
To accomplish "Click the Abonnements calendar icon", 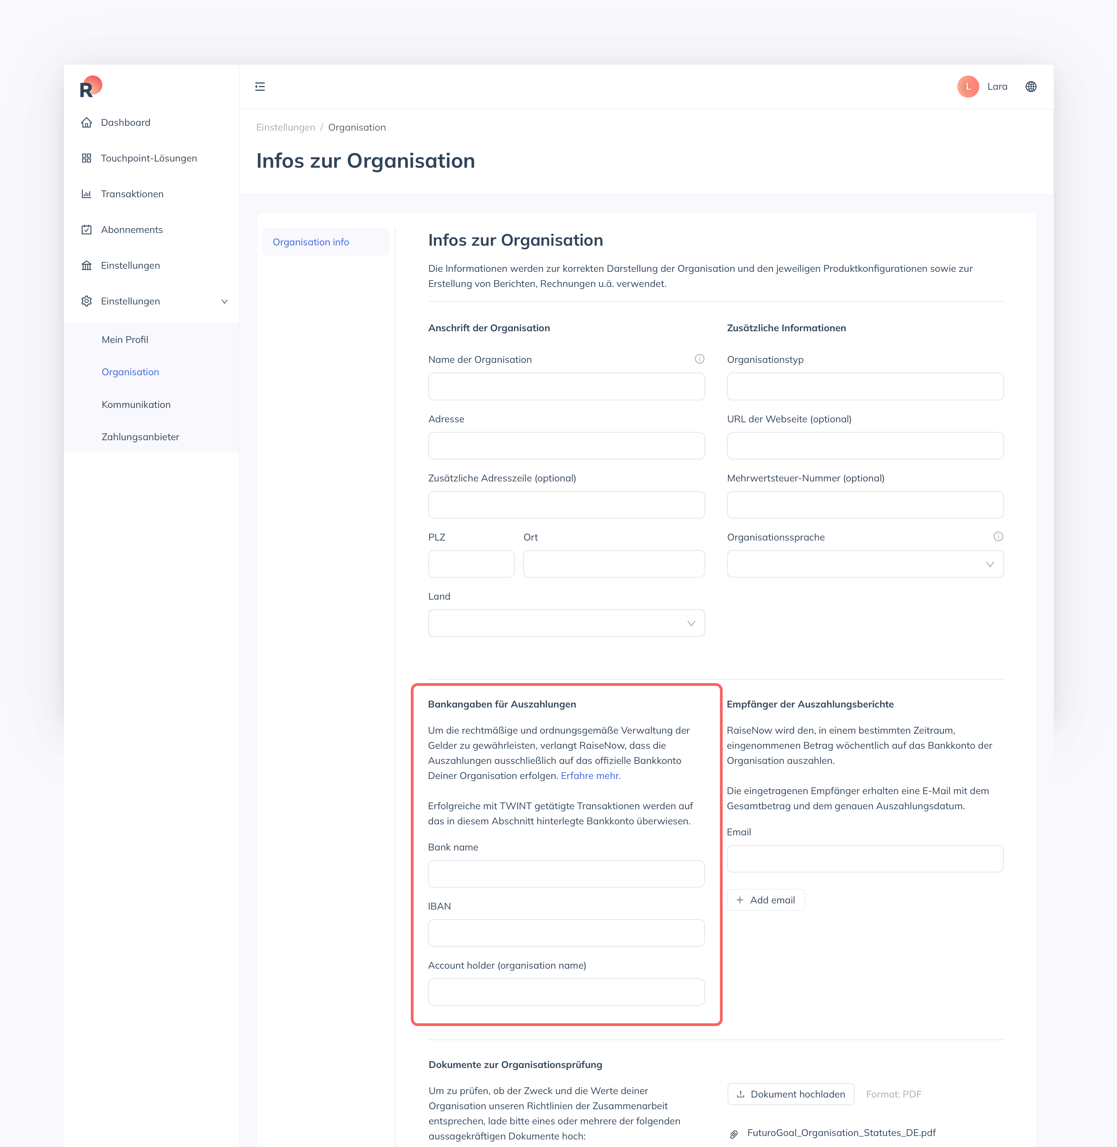I will tap(86, 230).
